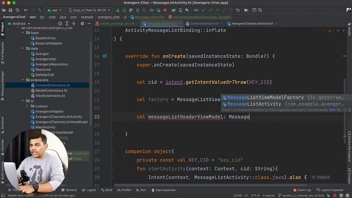Click the select opened file target icon
This screenshot has width=352, height=198.
coord(60,24)
